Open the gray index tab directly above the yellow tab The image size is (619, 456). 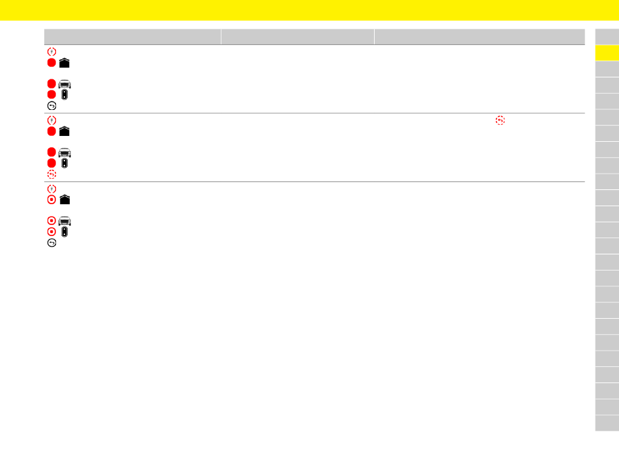[x=607, y=36]
